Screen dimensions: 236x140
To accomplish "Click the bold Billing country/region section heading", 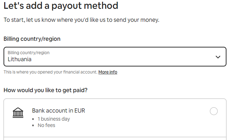I will coord(32,39).
